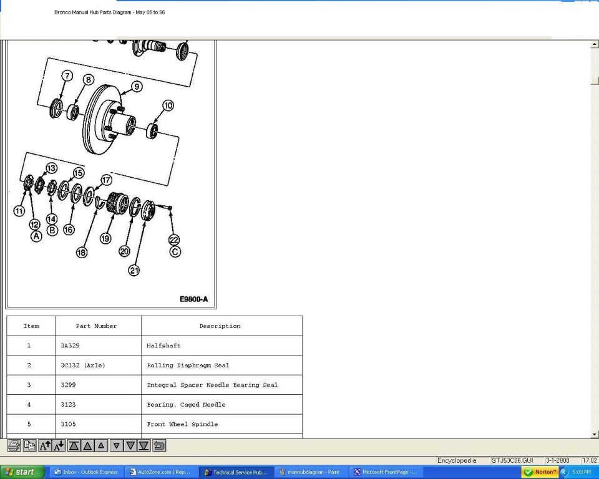Click Encyclopedia in the status bar
This screenshot has height=479, width=599.
click(x=457, y=460)
